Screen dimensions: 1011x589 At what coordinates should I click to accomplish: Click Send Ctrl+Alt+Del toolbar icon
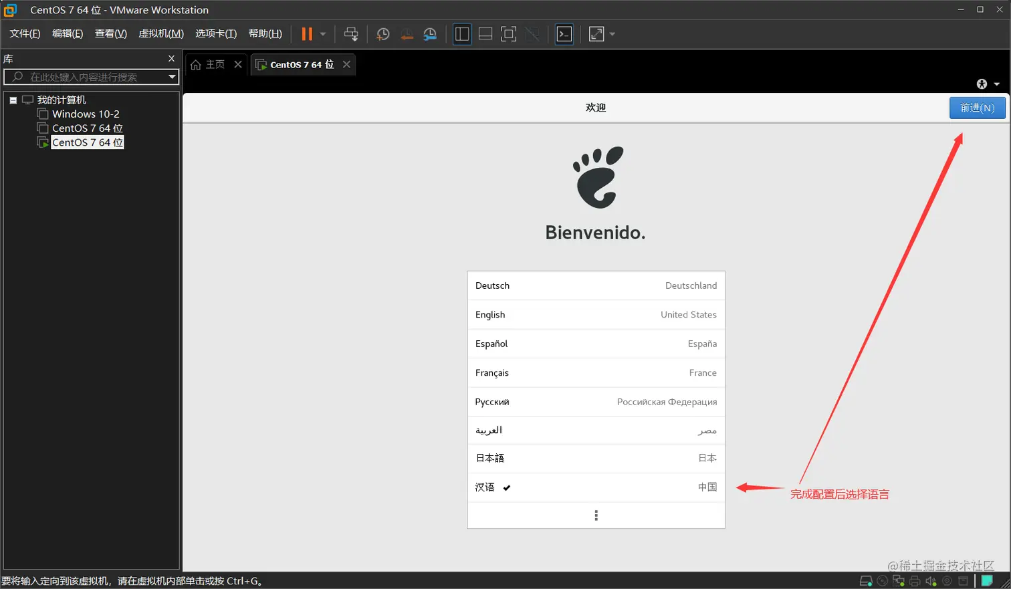351,34
